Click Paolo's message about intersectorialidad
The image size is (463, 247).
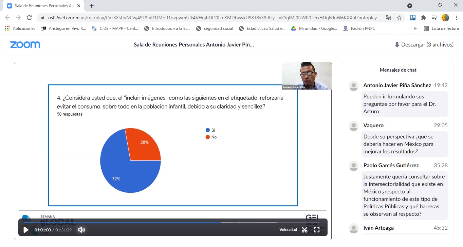click(x=405, y=195)
